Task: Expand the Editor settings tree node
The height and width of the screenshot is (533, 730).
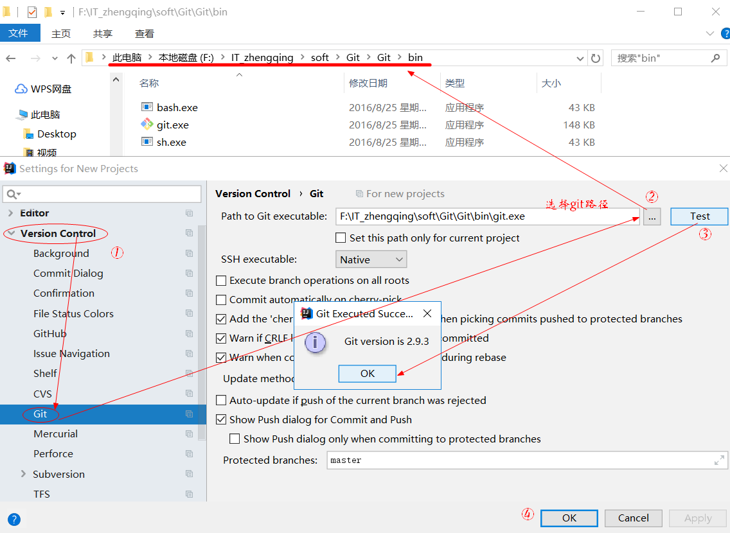Action: 11,213
